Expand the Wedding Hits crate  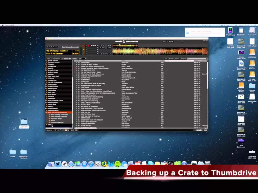(x=46, y=88)
